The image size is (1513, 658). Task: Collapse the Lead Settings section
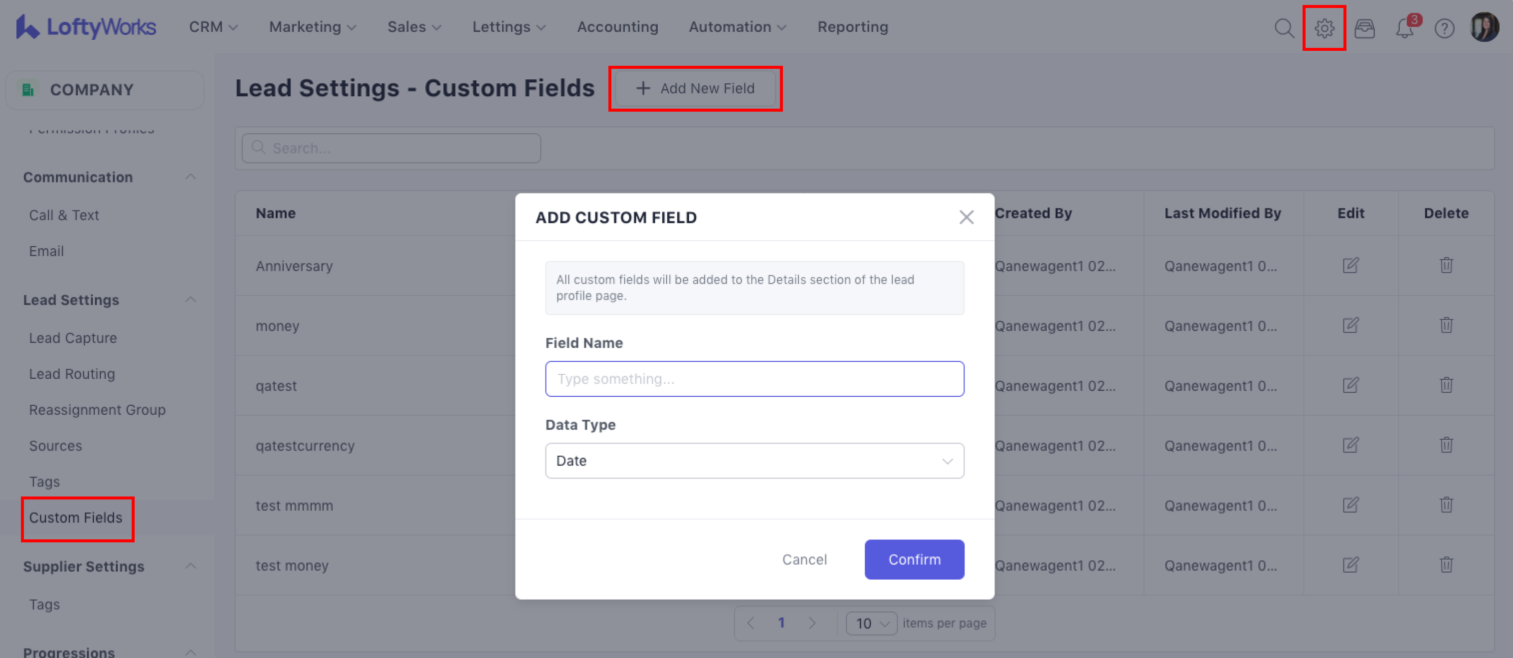pos(190,300)
